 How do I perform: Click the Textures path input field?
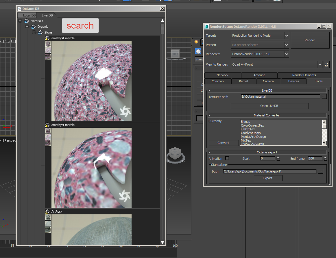(x=280, y=96)
